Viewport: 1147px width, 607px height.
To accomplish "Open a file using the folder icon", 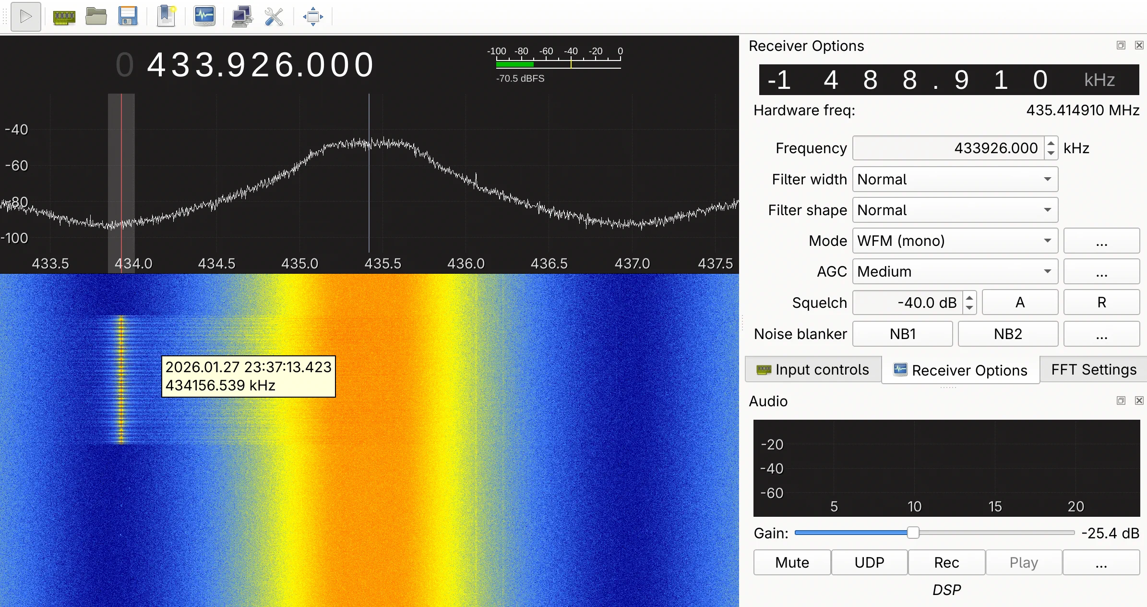I will click(x=96, y=16).
